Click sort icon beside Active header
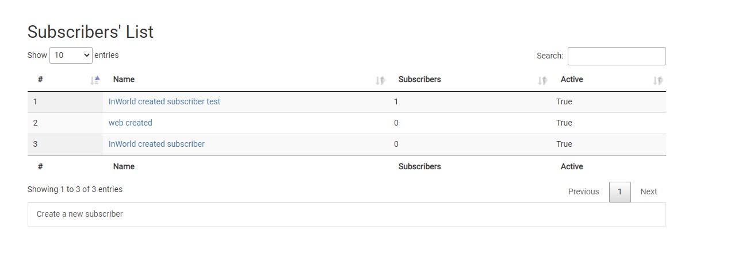The image size is (742, 258). pyautogui.click(x=658, y=81)
